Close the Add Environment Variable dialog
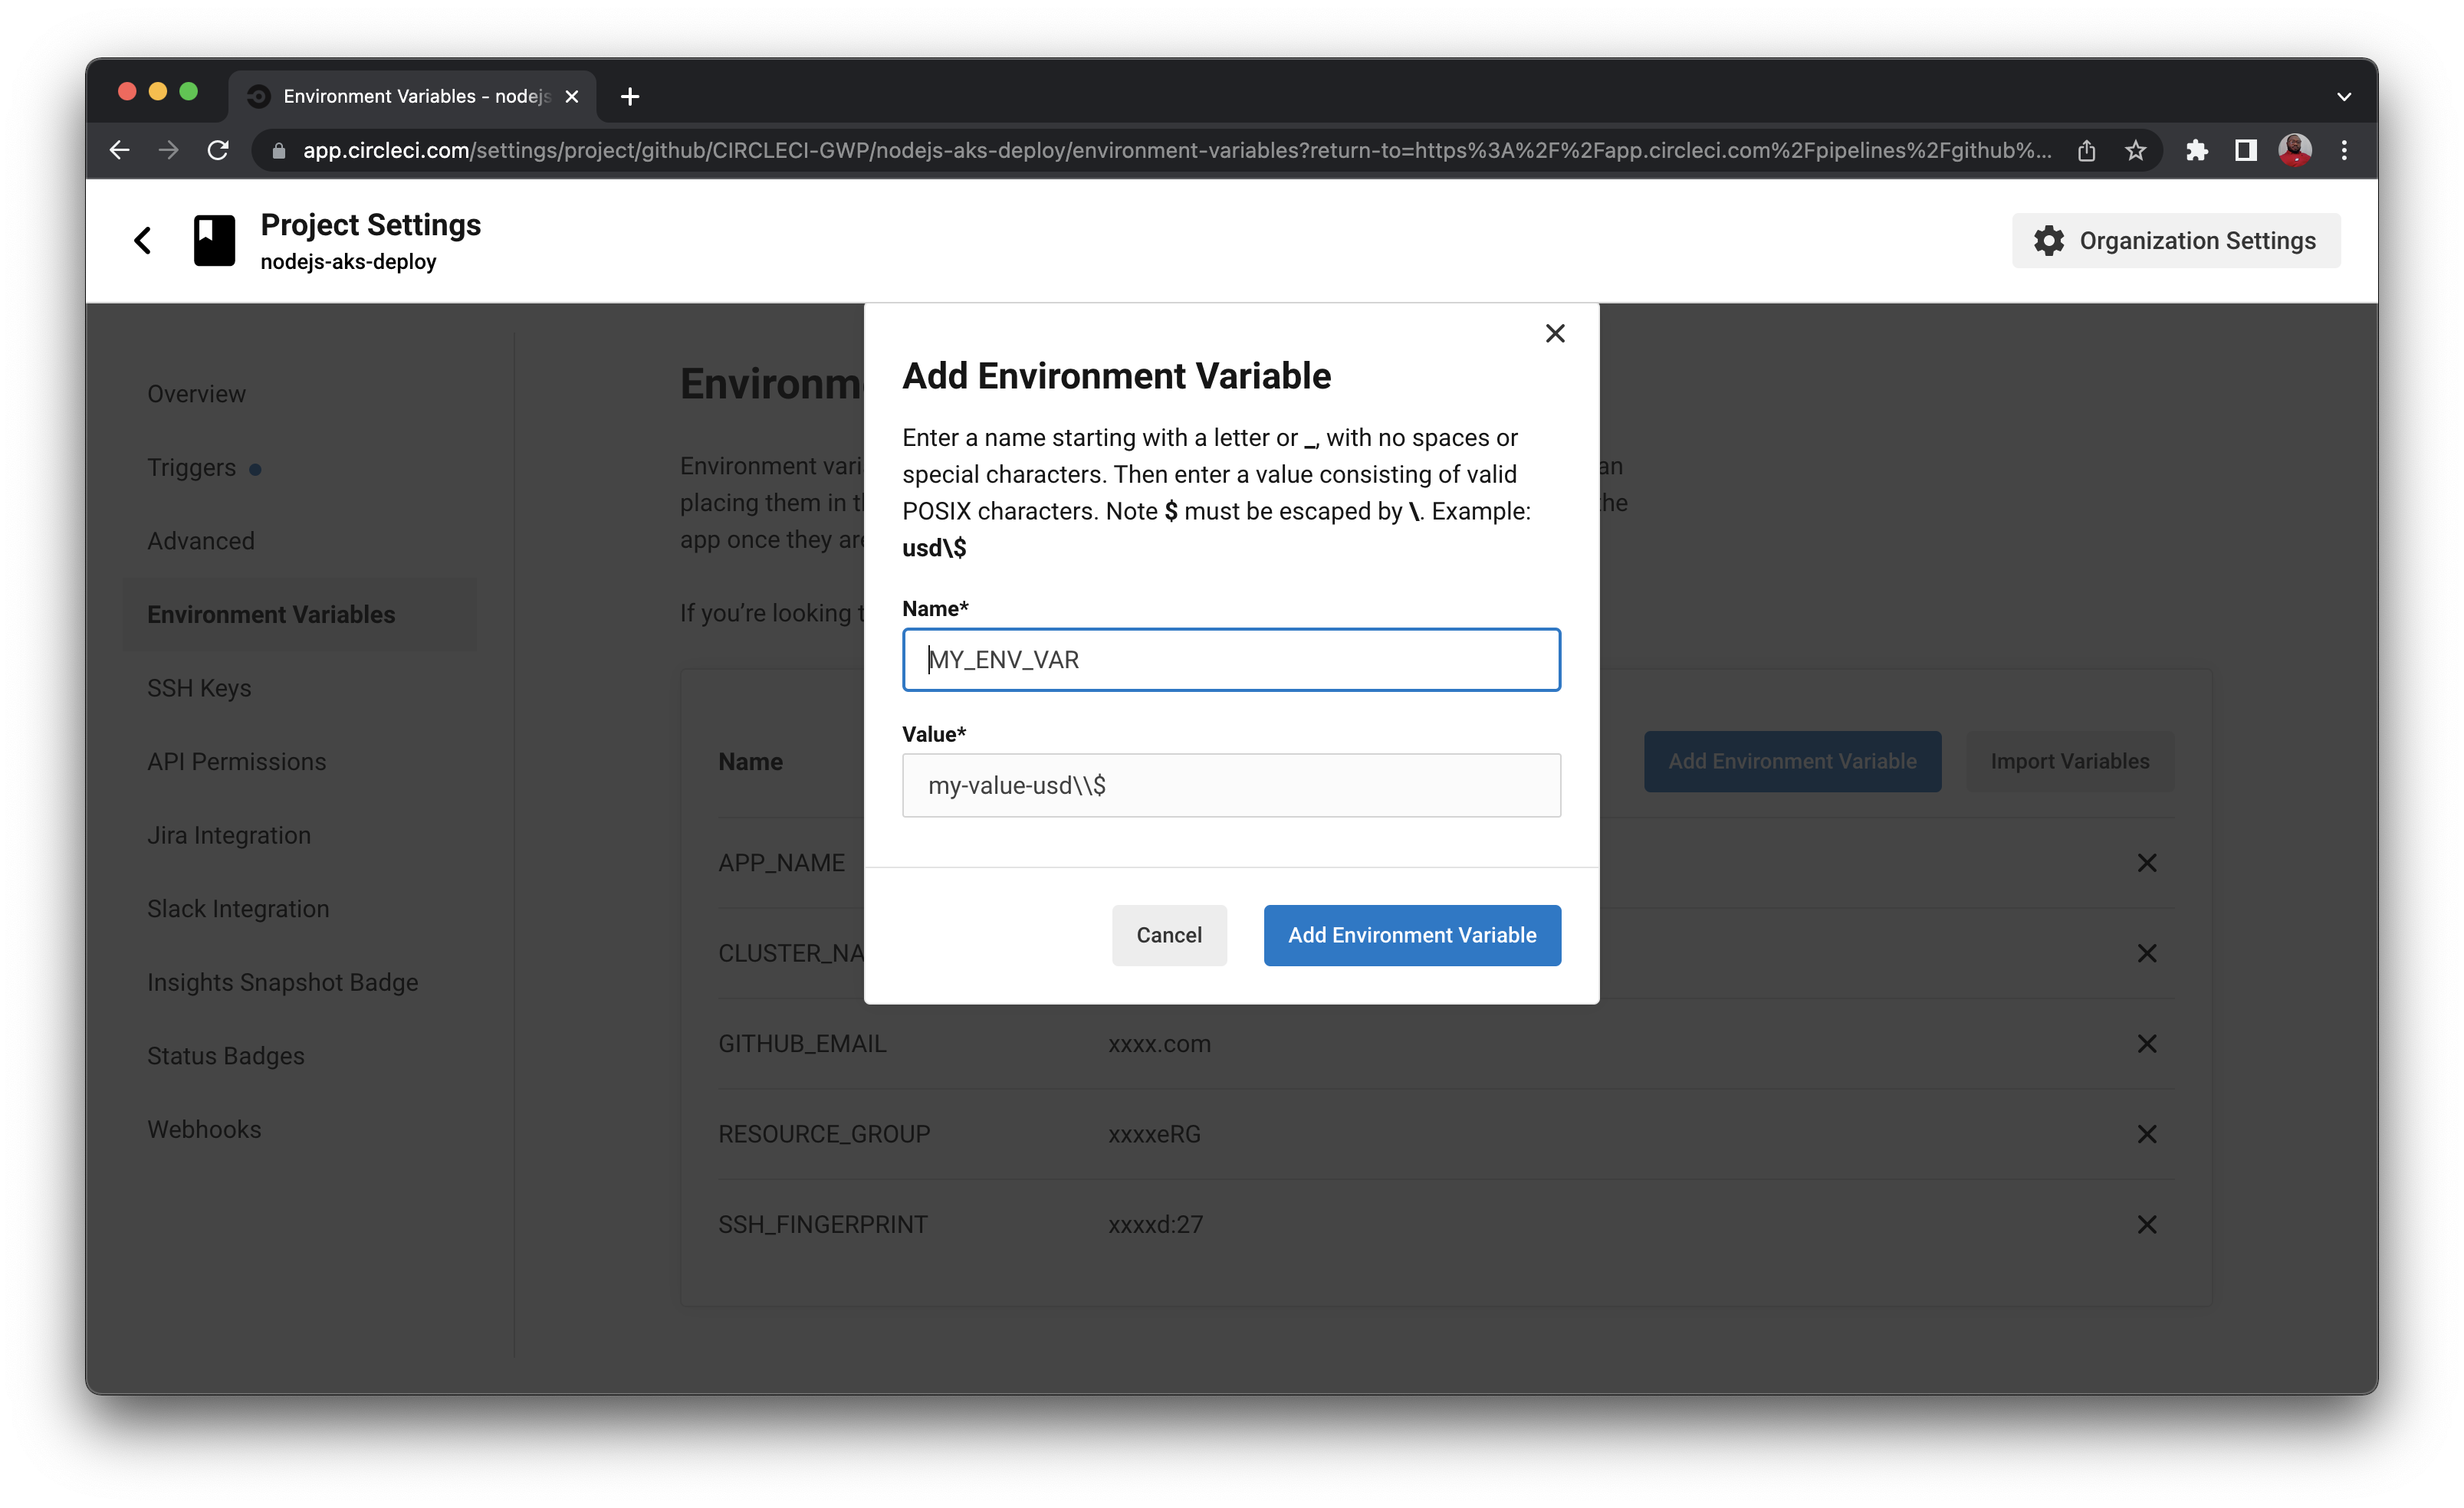 1555,333
